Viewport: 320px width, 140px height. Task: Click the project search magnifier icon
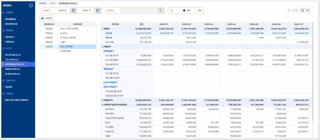point(161,10)
